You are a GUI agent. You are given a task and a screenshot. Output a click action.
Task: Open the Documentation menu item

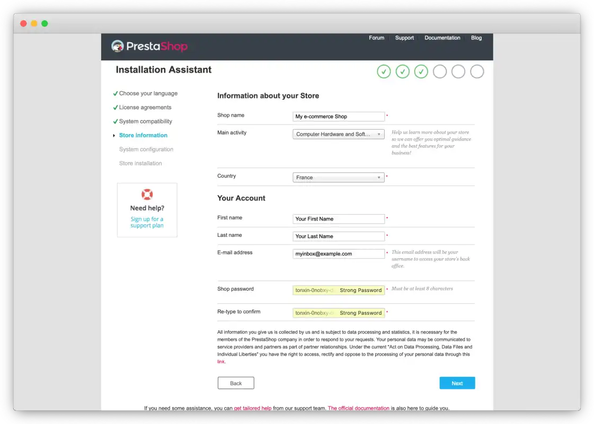442,38
